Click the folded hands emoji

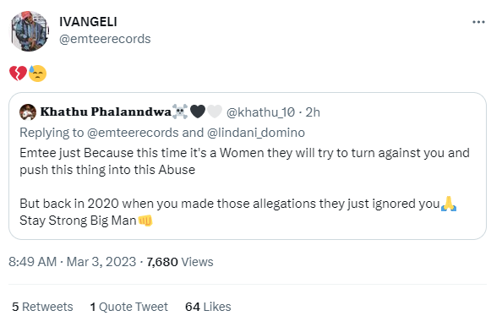pos(449,204)
